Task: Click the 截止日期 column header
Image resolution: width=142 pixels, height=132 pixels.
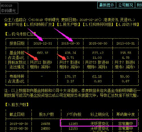Action: click(17, 114)
